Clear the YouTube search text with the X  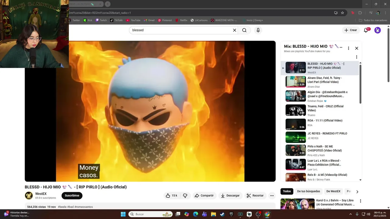235,30
